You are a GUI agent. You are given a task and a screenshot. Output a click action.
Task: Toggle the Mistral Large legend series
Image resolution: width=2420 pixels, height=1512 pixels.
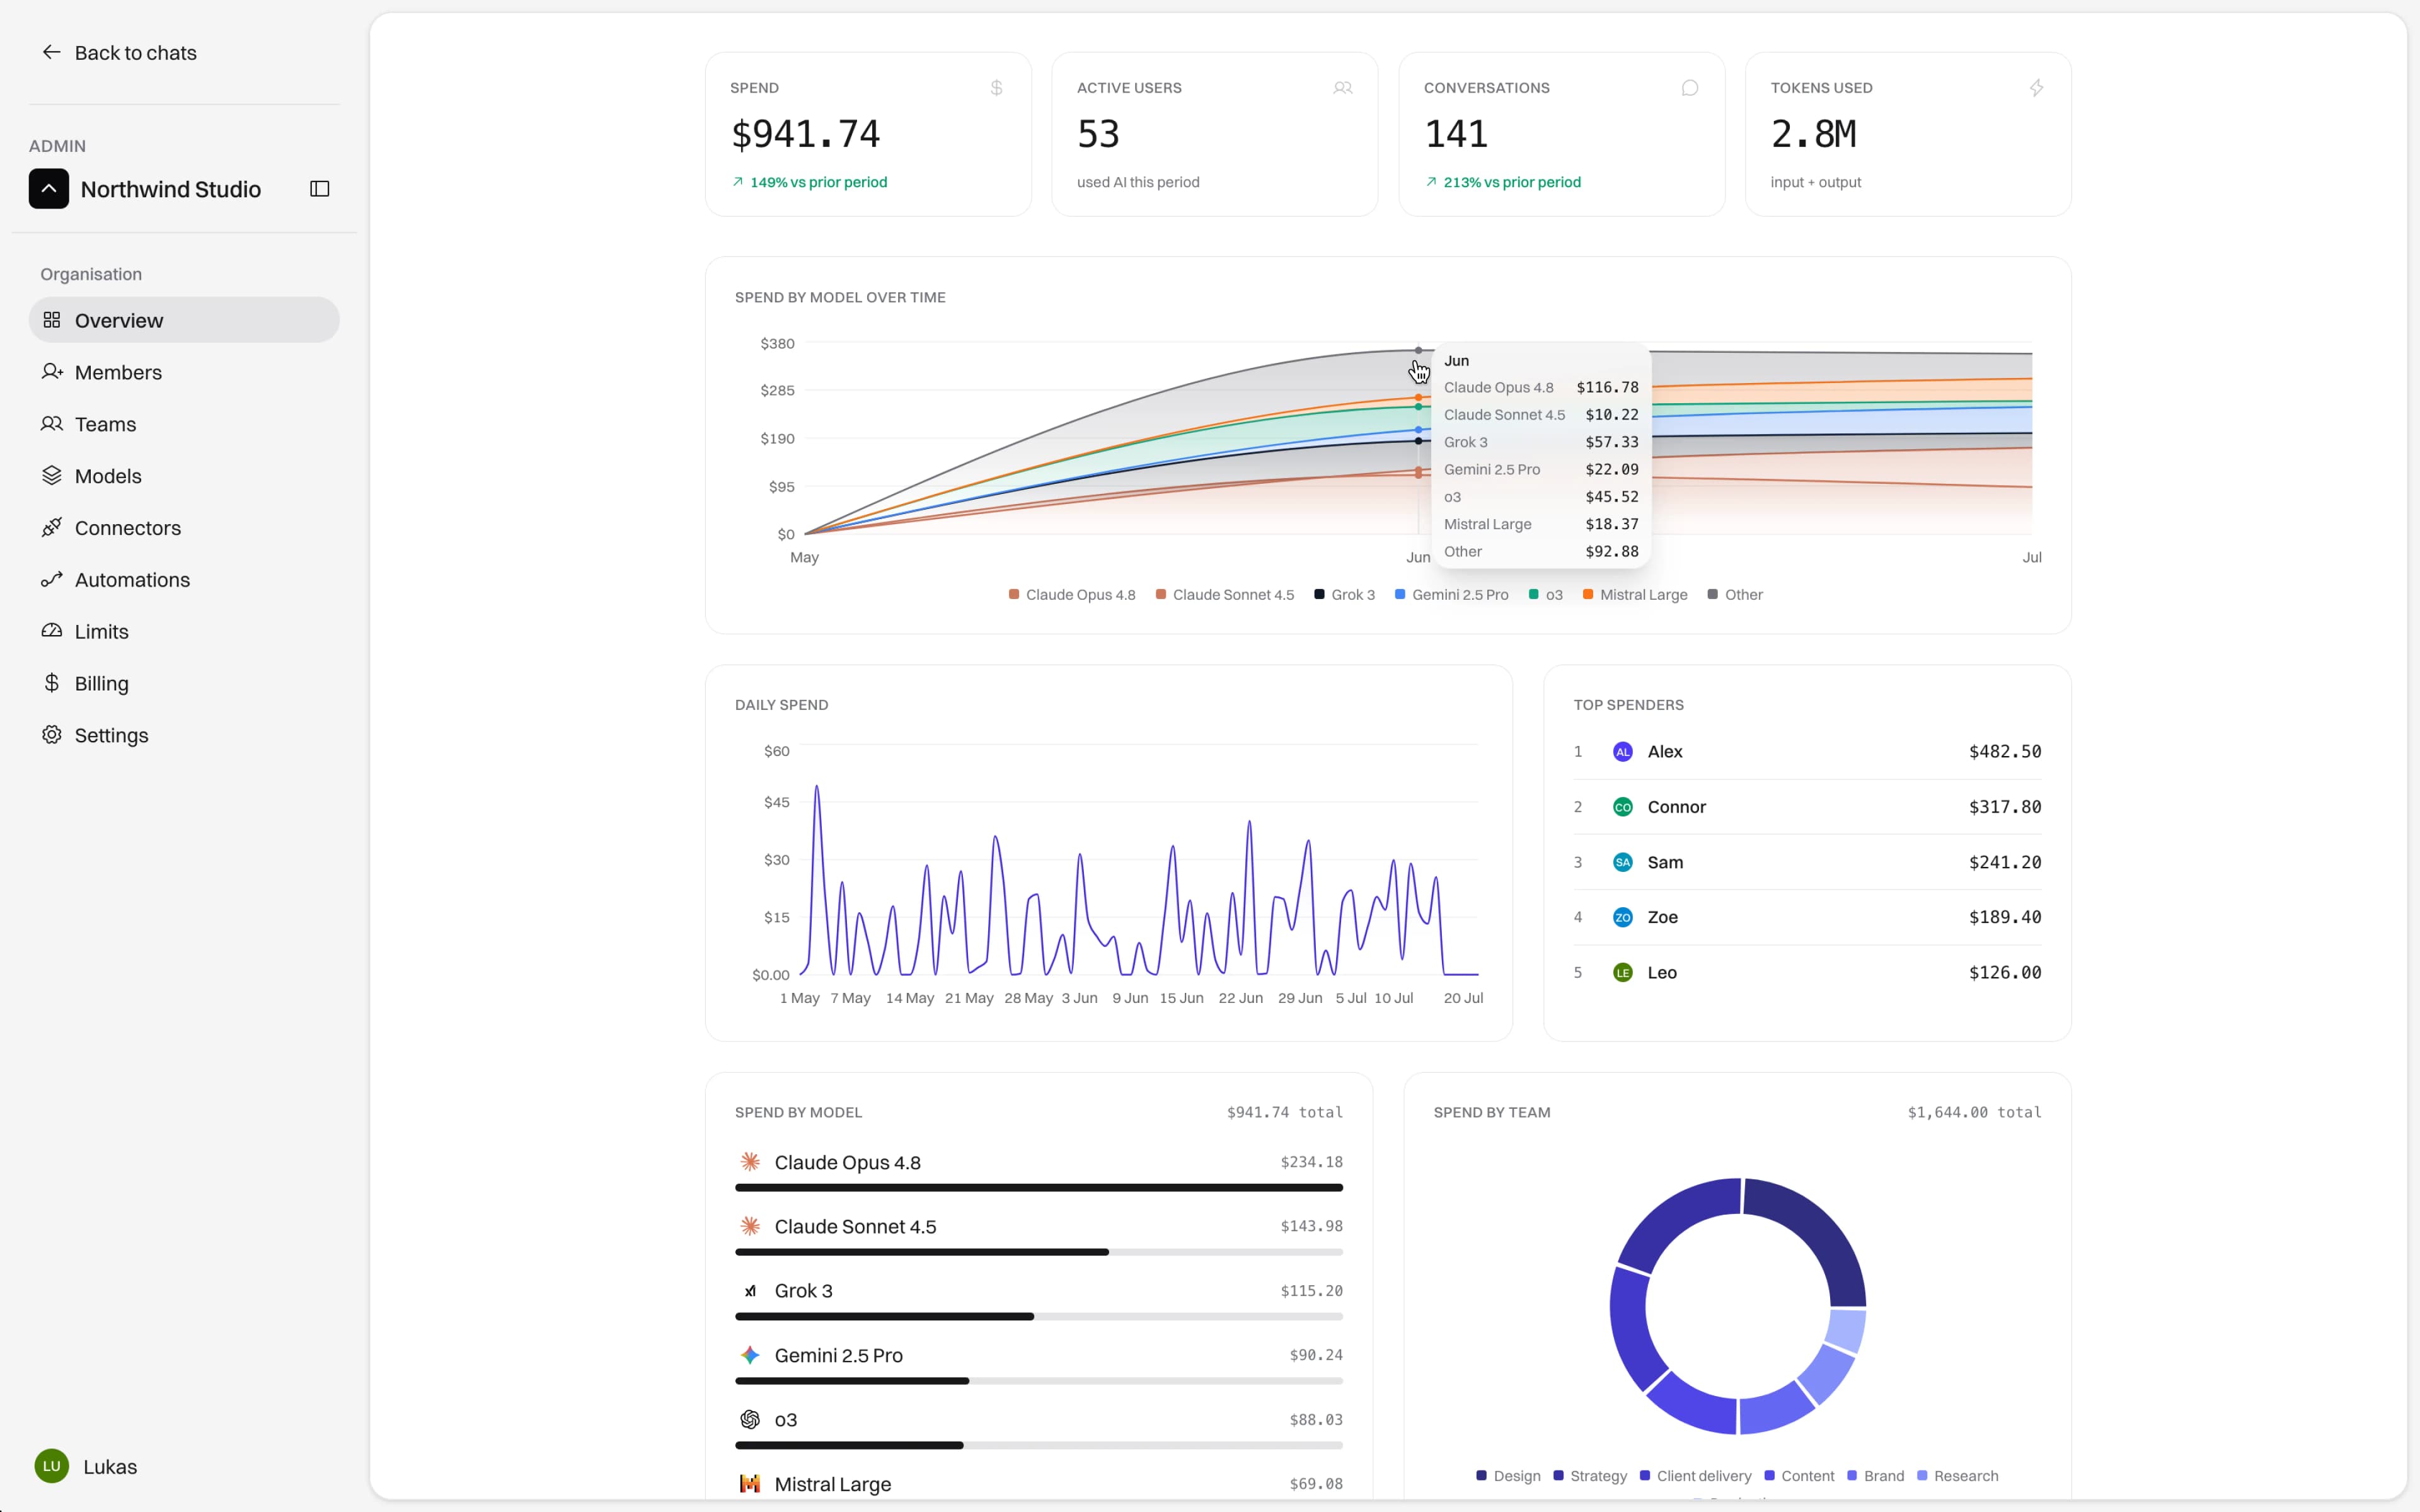(1635, 595)
